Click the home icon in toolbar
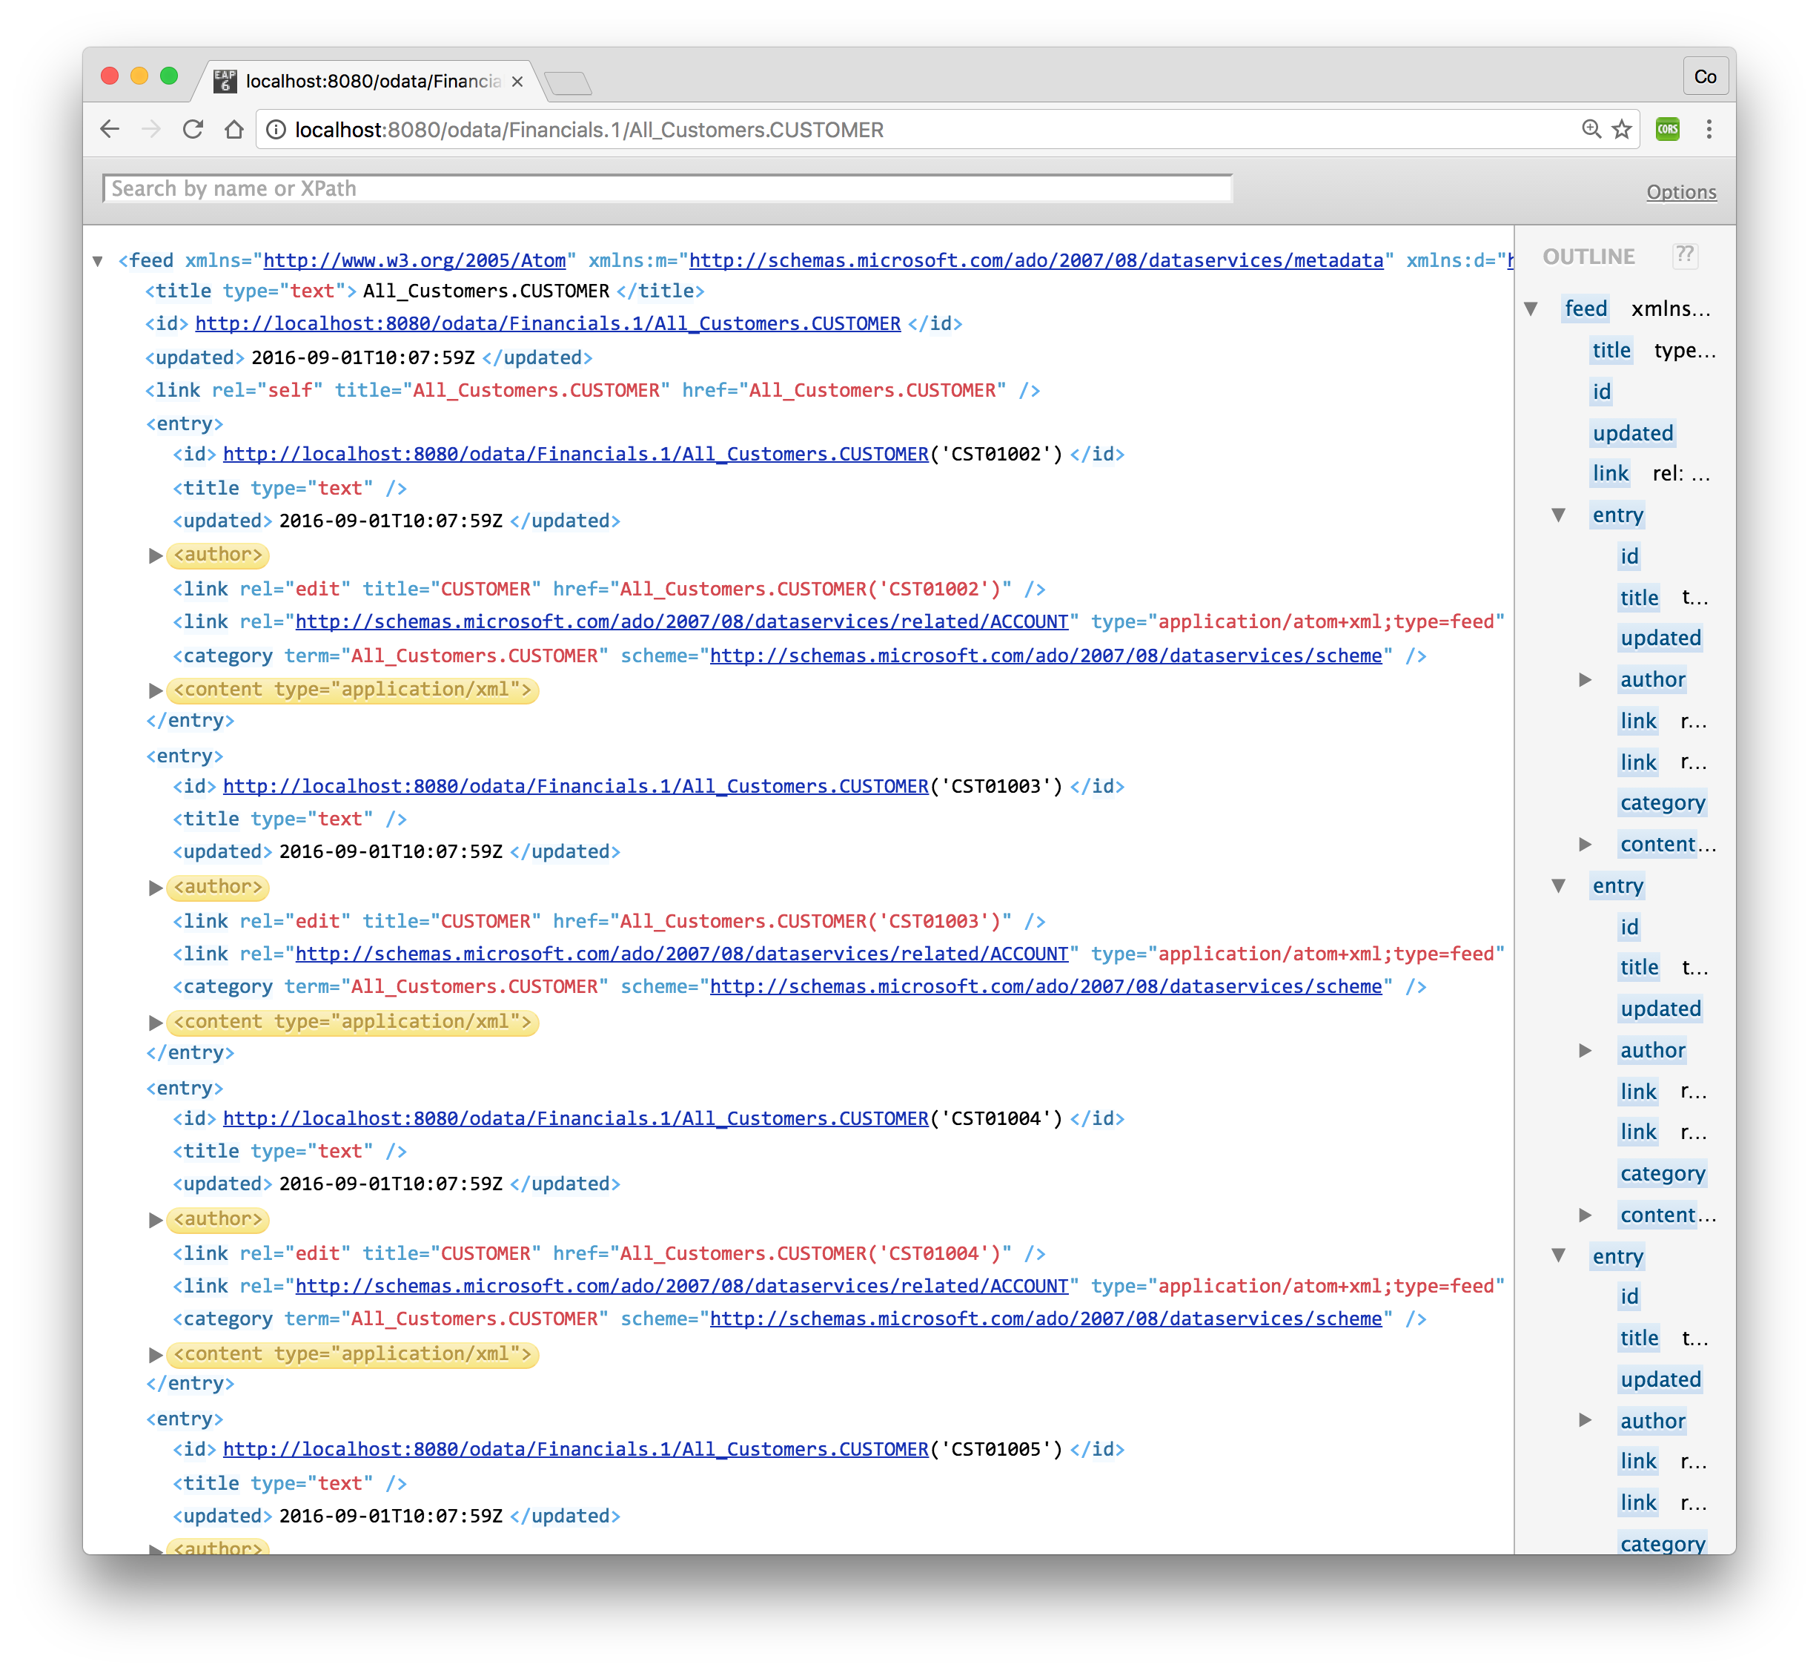This screenshot has height=1673, width=1819. tap(234, 130)
